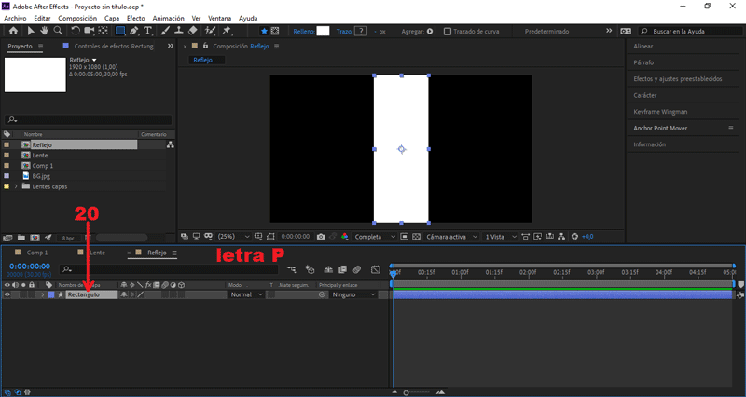The width and height of the screenshot is (746, 397).
Task: Click the snapshot camera icon in viewer
Action: coord(321,237)
